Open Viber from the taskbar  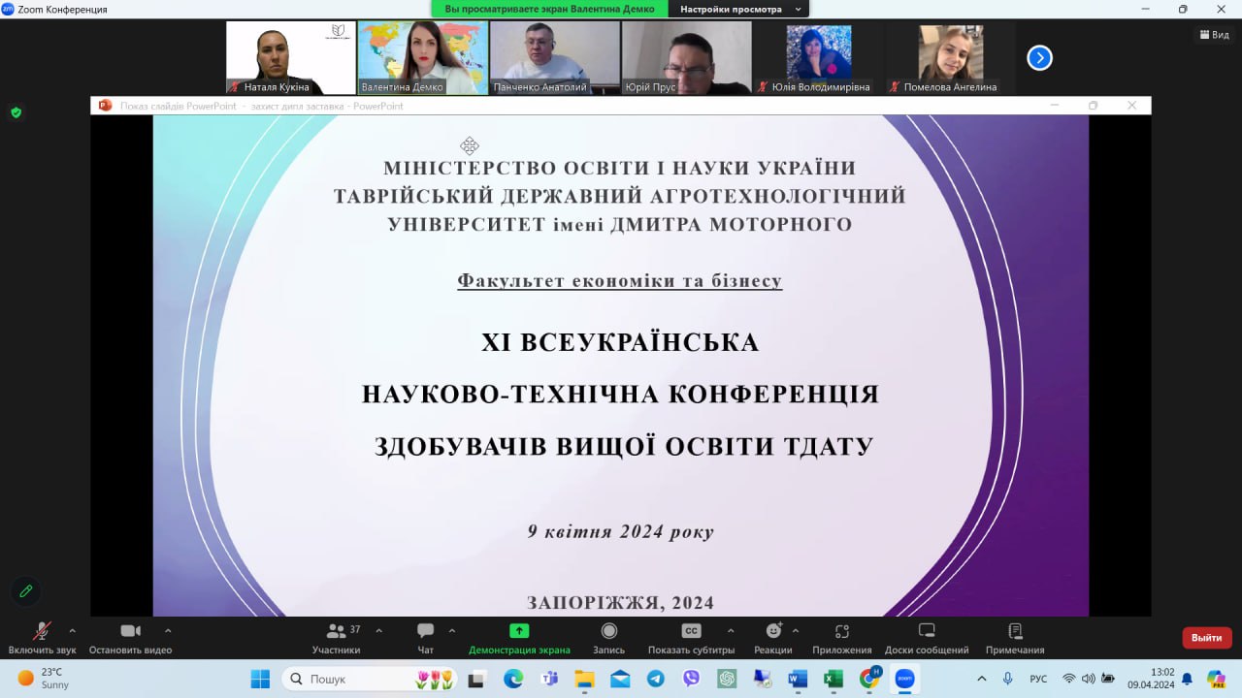[x=691, y=679]
